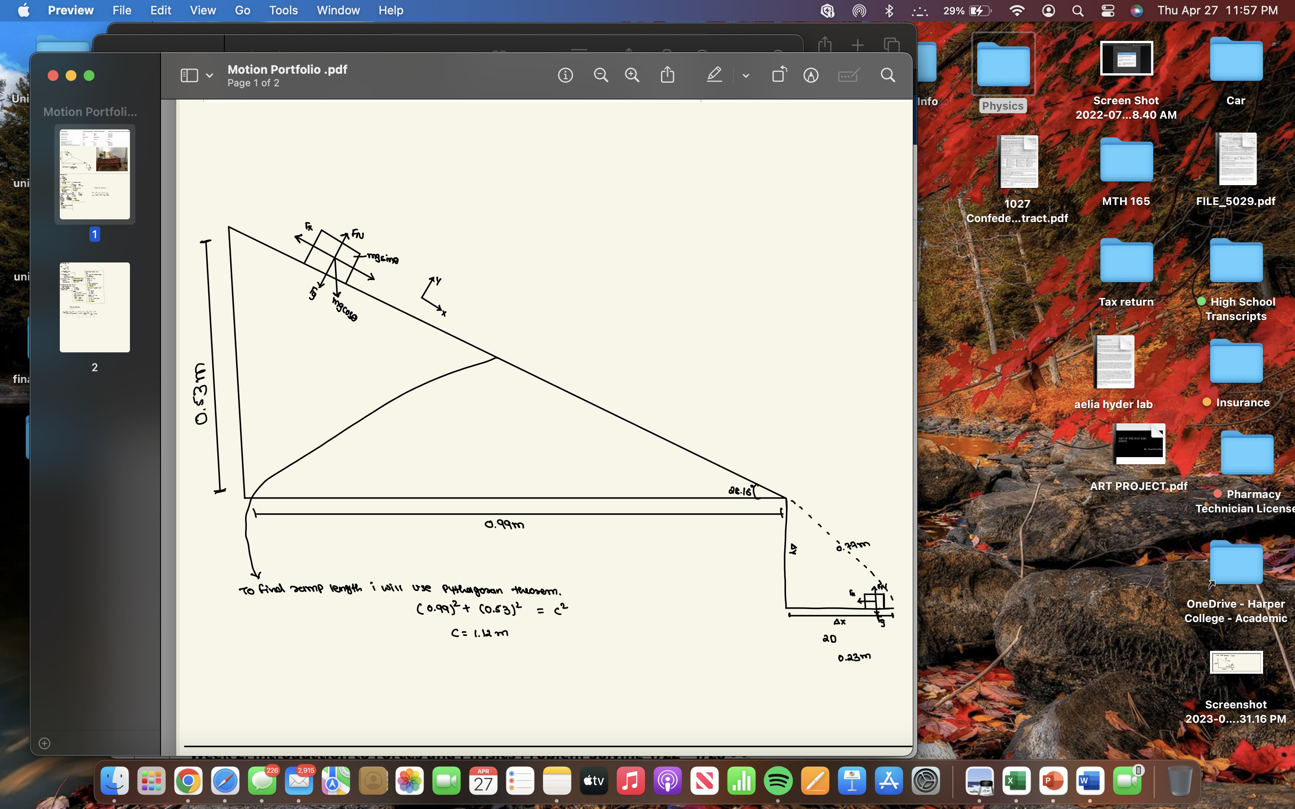This screenshot has height=809, width=1295.
Task: Open the Tools menu
Action: tap(283, 11)
